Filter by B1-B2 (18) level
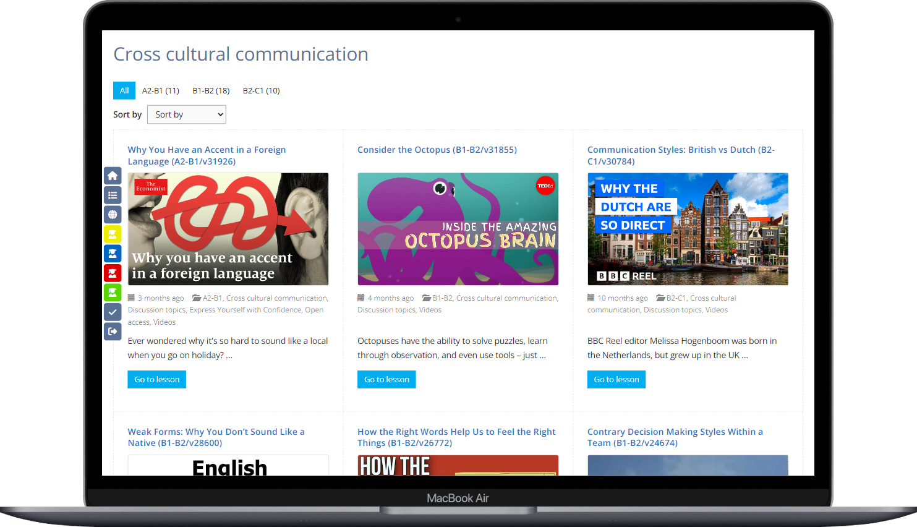917x527 pixels. [211, 90]
